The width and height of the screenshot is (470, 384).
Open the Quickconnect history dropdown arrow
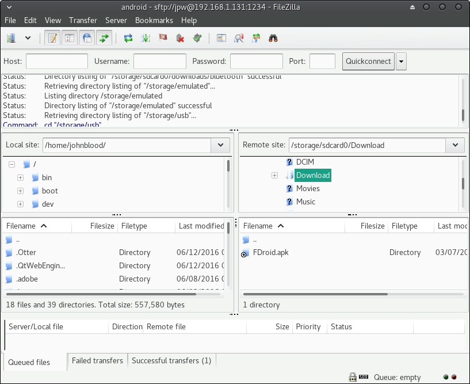pos(401,62)
